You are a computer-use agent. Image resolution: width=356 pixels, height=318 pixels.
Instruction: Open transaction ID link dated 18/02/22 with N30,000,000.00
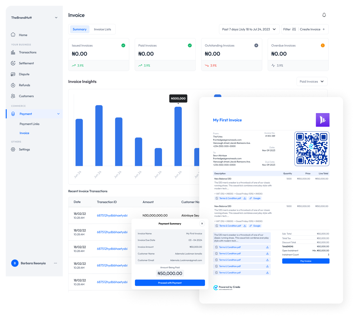pyautogui.click(x=112, y=216)
